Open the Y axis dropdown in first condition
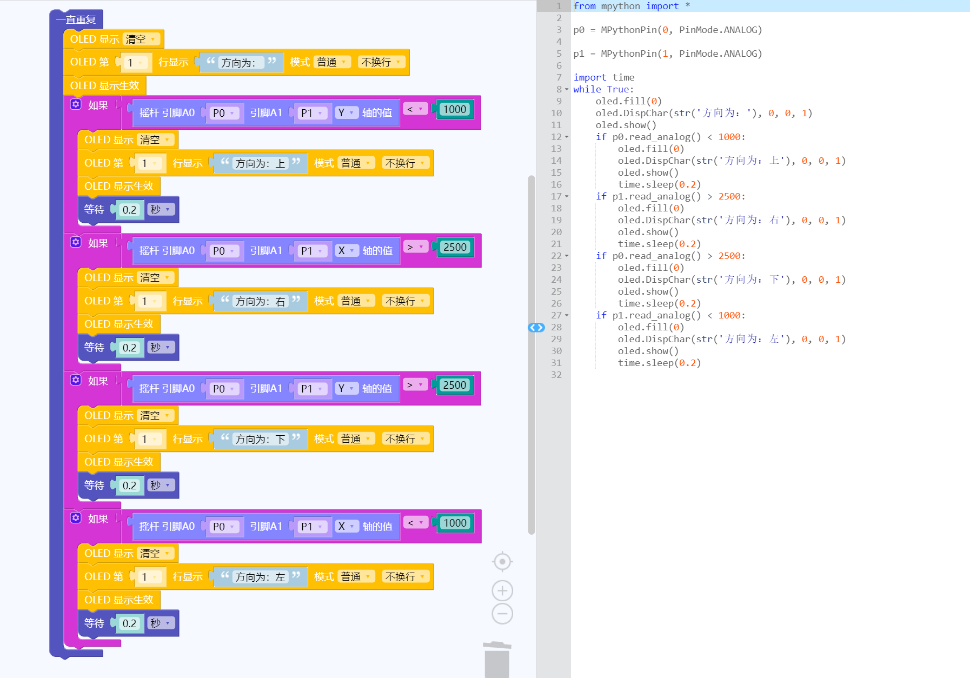The height and width of the screenshot is (678, 970). [x=346, y=112]
